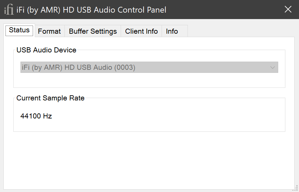This screenshot has width=299, height=192.
Task: Open the USB Audio Device combo box
Action: pyautogui.click(x=149, y=67)
